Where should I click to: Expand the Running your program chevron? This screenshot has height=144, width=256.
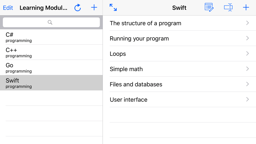tap(248, 38)
